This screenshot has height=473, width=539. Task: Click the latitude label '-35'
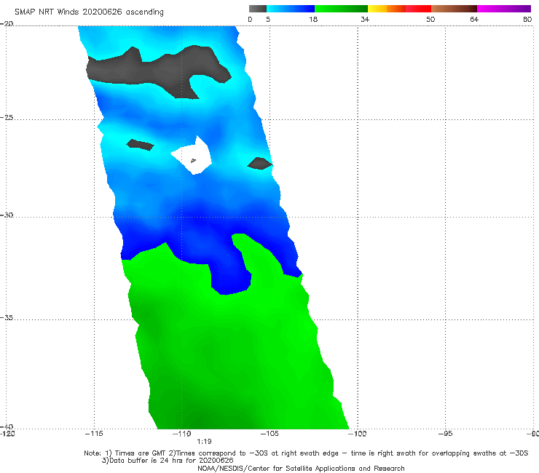[x=7, y=317]
